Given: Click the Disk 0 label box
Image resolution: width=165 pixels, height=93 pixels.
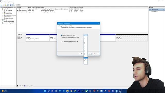Looking at the screenshot, I should click(21, 37).
